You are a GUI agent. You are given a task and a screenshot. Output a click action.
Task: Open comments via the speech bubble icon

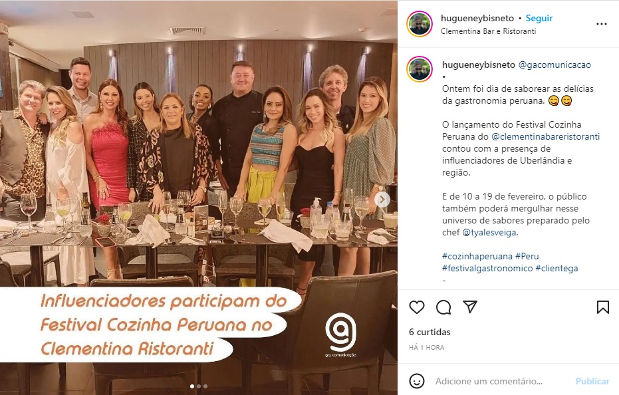click(x=443, y=307)
